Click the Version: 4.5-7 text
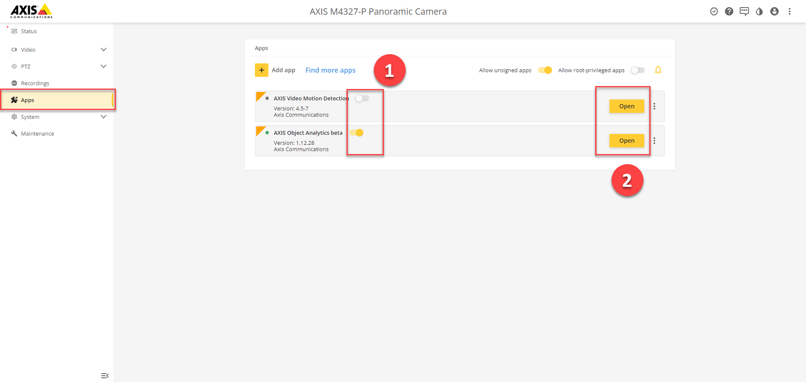Screen dimensions: 806x382 (291, 108)
